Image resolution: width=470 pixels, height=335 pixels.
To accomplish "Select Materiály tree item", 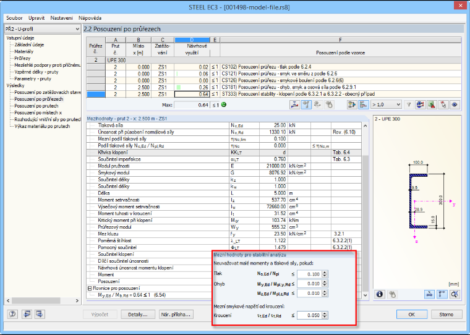I will click(x=24, y=51).
